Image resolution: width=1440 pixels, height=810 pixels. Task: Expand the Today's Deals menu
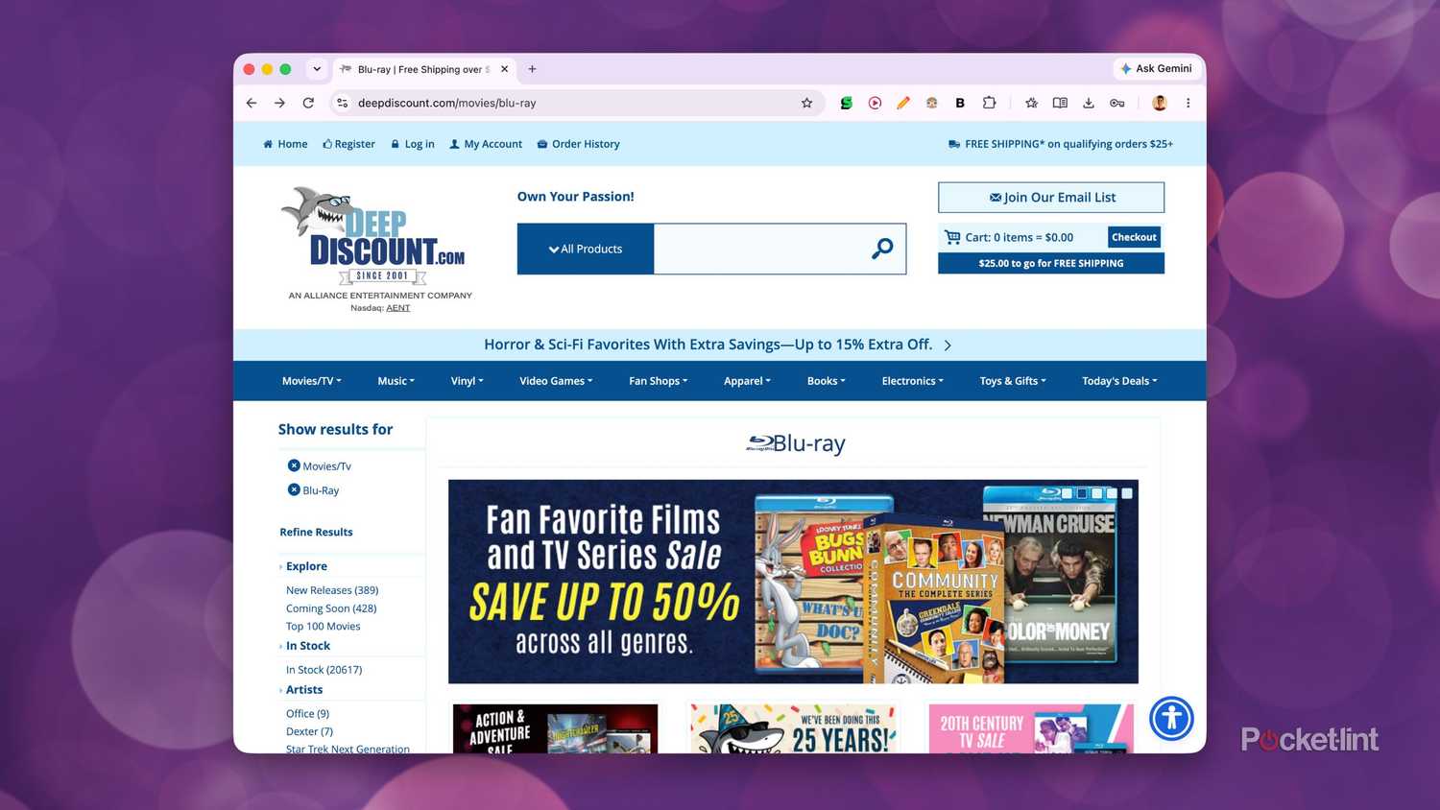click(x=1119, y=381)
